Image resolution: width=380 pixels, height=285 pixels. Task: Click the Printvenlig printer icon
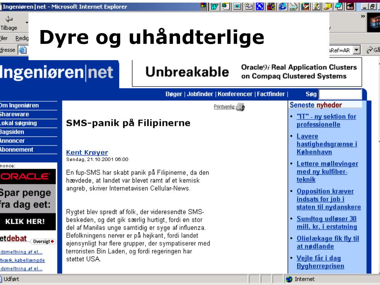240,107
